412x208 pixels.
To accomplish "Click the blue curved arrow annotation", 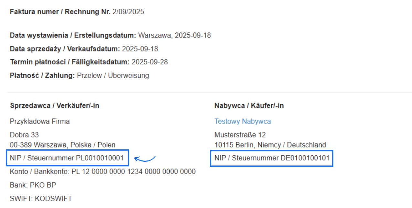I will pos(145,159).
